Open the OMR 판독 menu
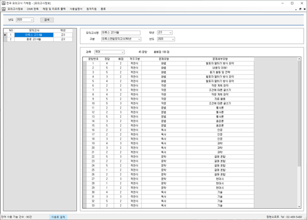This screenshot has height=220, width=307. click(x=32, y=9)
